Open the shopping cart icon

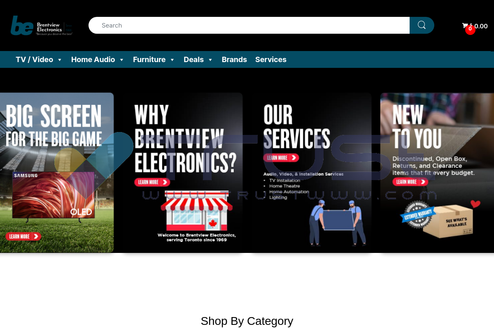point(465,25)
